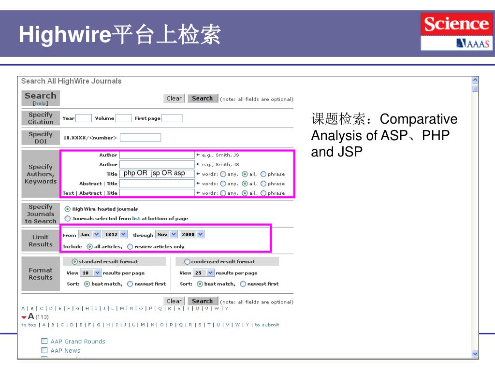Viewport: 495px width, 371px height.
Task: Jump to letter A in top index
Action: click(23, 309)
